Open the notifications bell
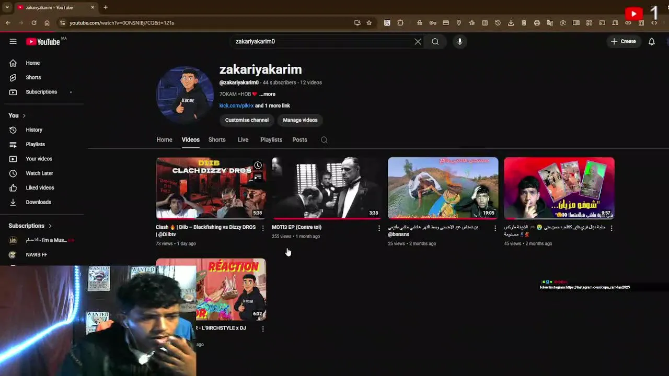The width and height of the screenshot is (669, 376). 652,41
